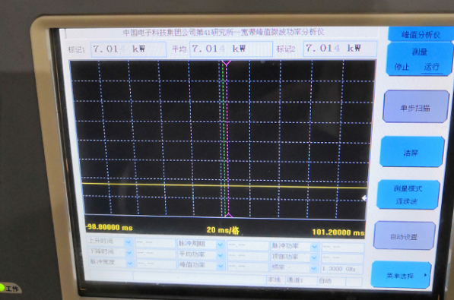Expand the 峰值功率 dropdown arrow
454x300 pixels.
tap(221, 266)
